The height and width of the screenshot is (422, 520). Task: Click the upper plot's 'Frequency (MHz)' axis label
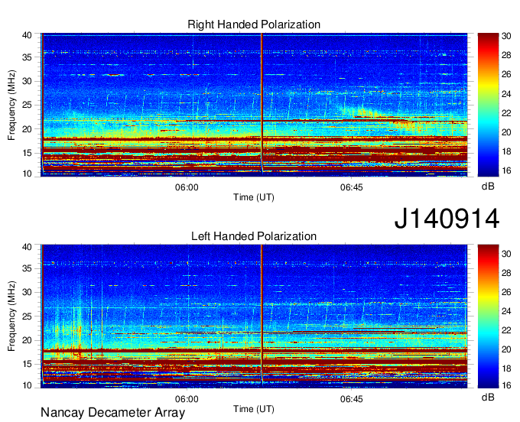coord(11,105)
